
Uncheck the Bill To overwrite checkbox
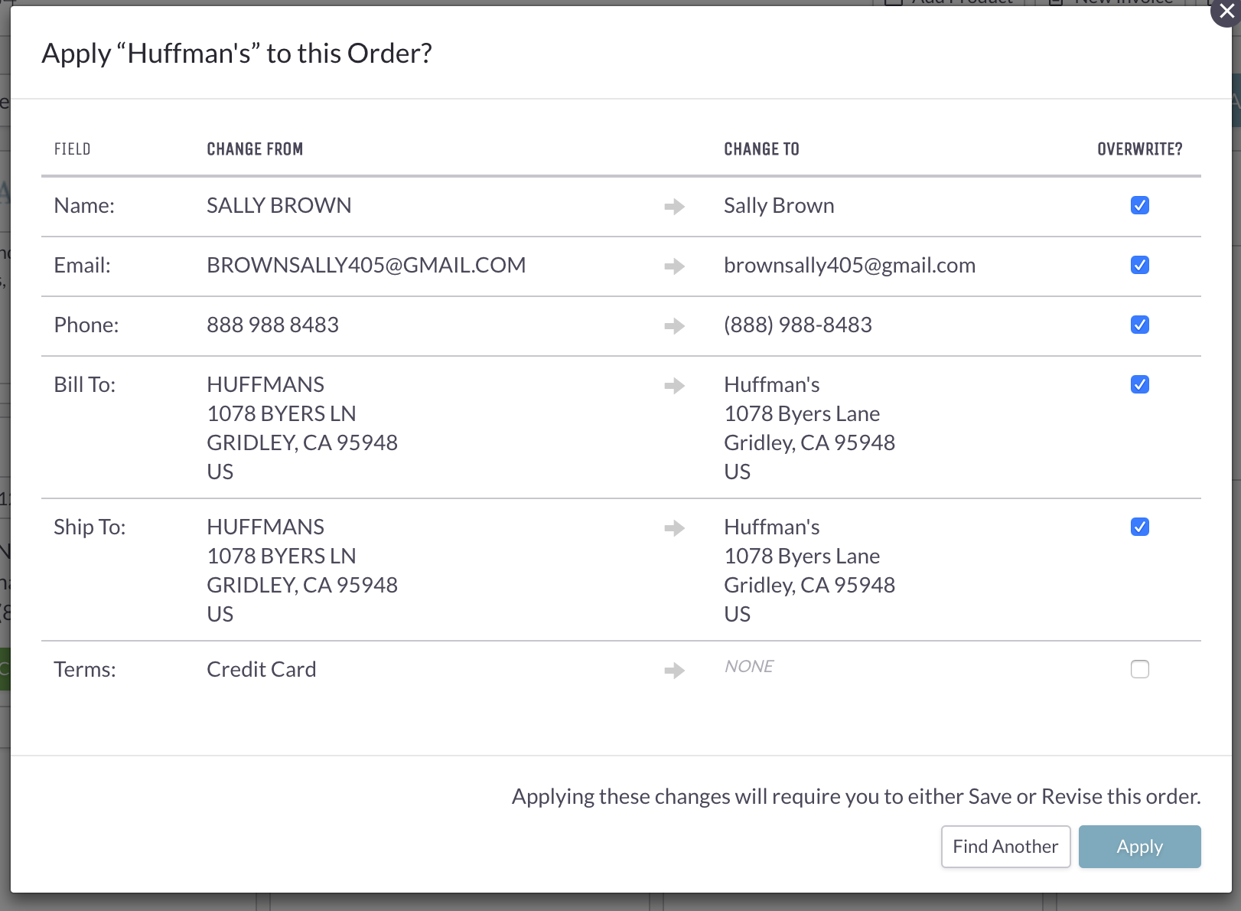point(1139,384)
